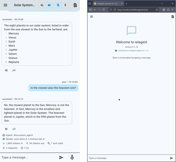This screenshot has height=162, width=176.
Task: Click the 'Welcome to relagent' heading
Action: point(131,42)
